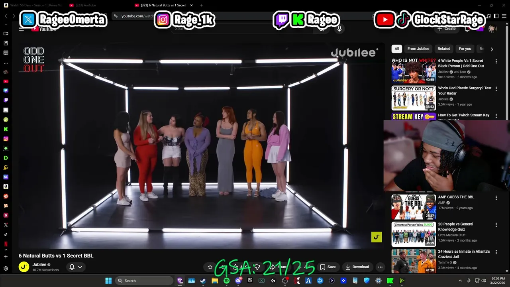
Task: Click 'SURGERY OR NOT?' video thumbnail
Action: point(414,98)
